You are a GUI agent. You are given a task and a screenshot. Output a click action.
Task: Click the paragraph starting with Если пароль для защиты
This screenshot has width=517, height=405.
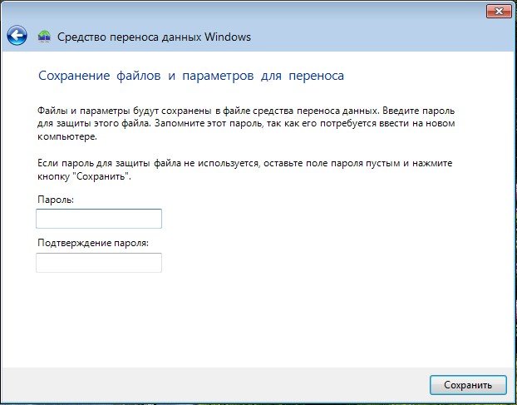245,170
